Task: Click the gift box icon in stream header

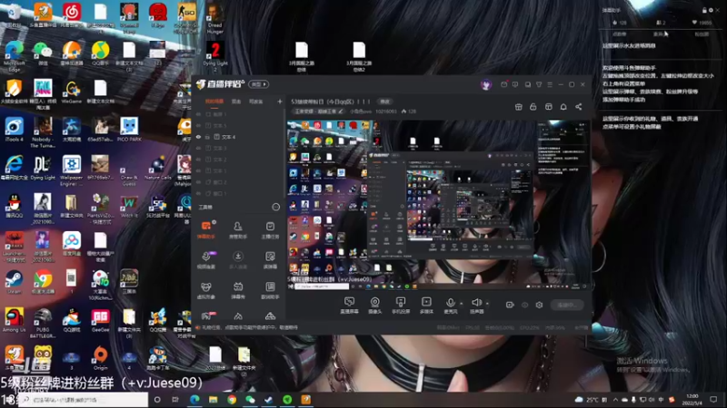Action: coord(518,107)
